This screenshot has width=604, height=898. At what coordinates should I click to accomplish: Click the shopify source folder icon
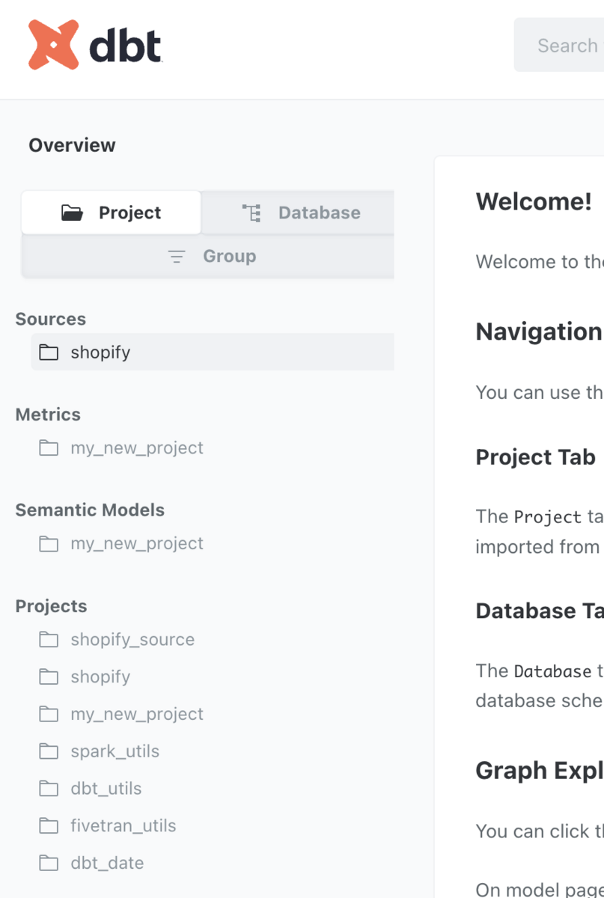(49, 352)
